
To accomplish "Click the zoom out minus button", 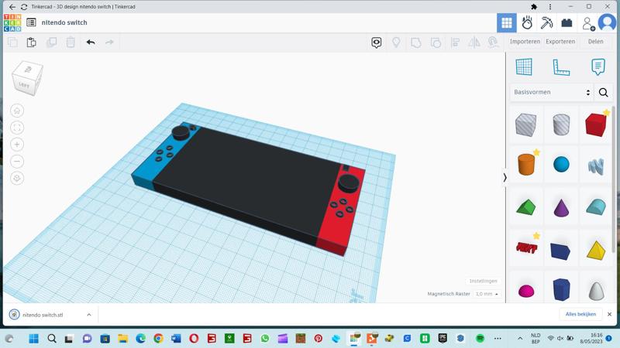I will [x=17, y=162].
